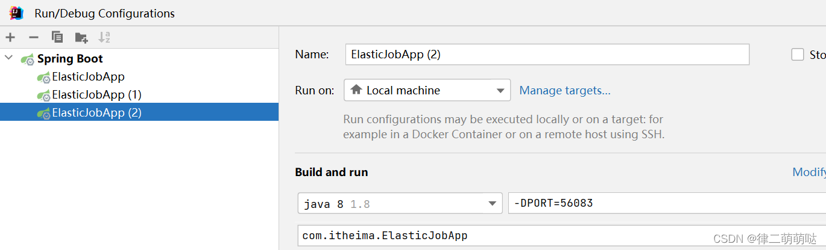Click the Name input field
This screenshot has width=826, height=250.
click(x=547, y=55)
